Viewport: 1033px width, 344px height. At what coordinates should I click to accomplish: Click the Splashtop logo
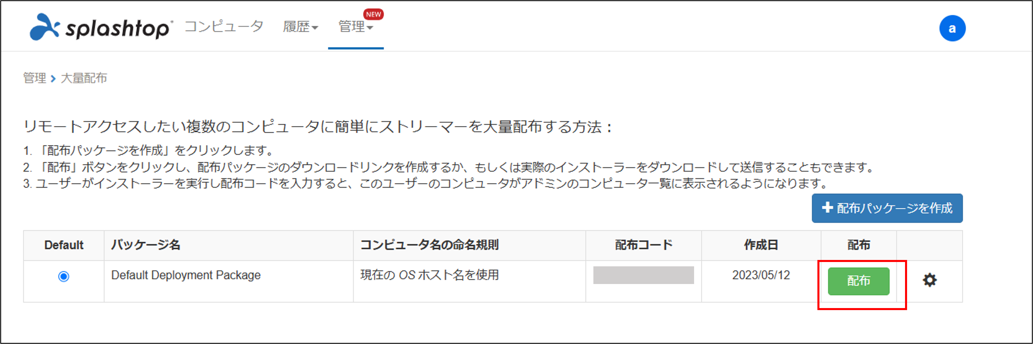coord(101,27)
